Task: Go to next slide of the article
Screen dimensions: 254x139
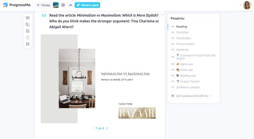Action: [x=107, y=128]
